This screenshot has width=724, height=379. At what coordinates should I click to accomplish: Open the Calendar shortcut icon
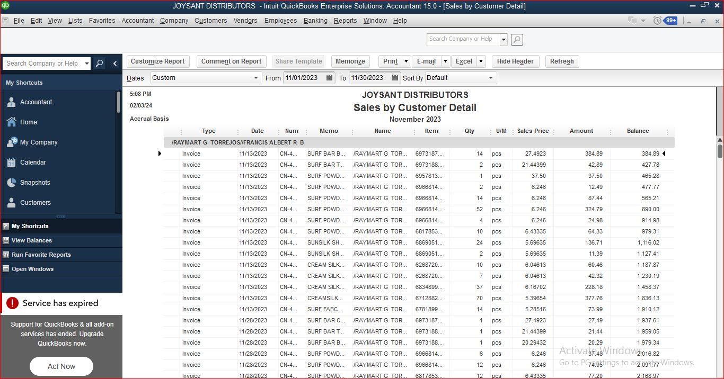pyautogui.click(x=11, y=163)
